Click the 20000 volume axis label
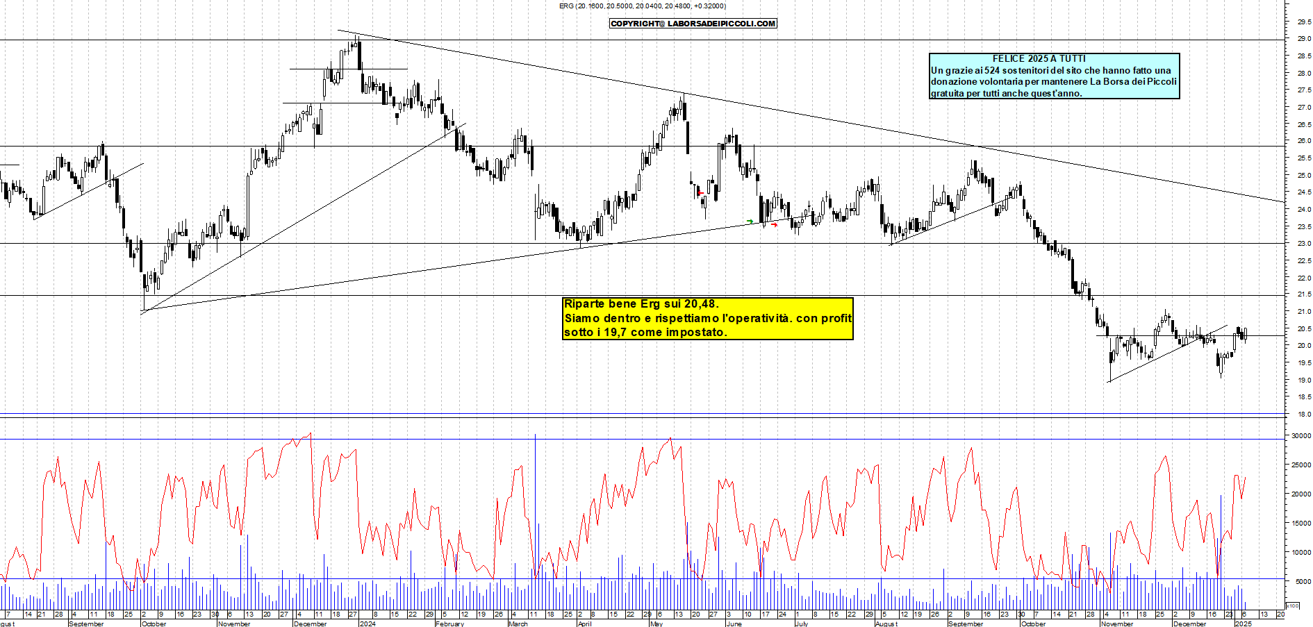The image size is (1313, 627). [1301, 494]
